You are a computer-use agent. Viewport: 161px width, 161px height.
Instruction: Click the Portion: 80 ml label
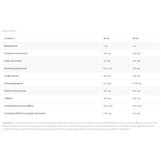click(x=9, y=31)
